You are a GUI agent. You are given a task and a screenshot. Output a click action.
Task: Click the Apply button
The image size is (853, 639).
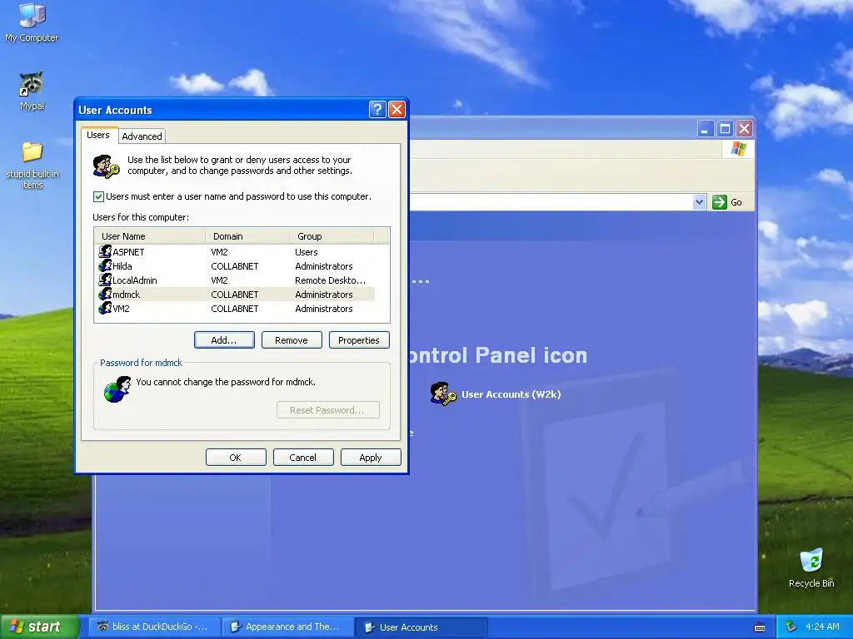[371, 458]
